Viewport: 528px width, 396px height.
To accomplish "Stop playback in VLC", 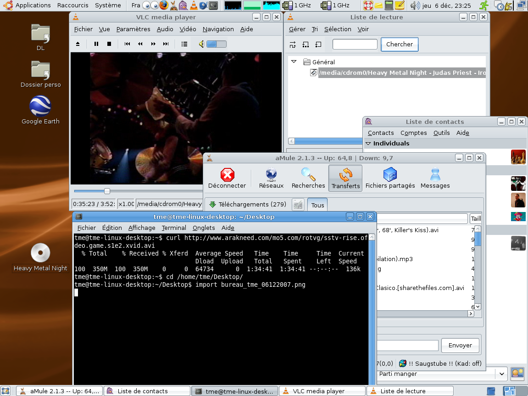I will (109, 44).
